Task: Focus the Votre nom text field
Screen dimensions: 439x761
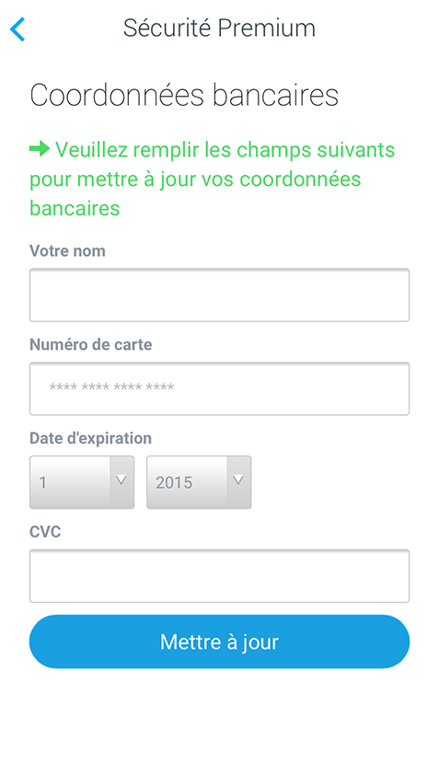Action: tap(219, 295)
